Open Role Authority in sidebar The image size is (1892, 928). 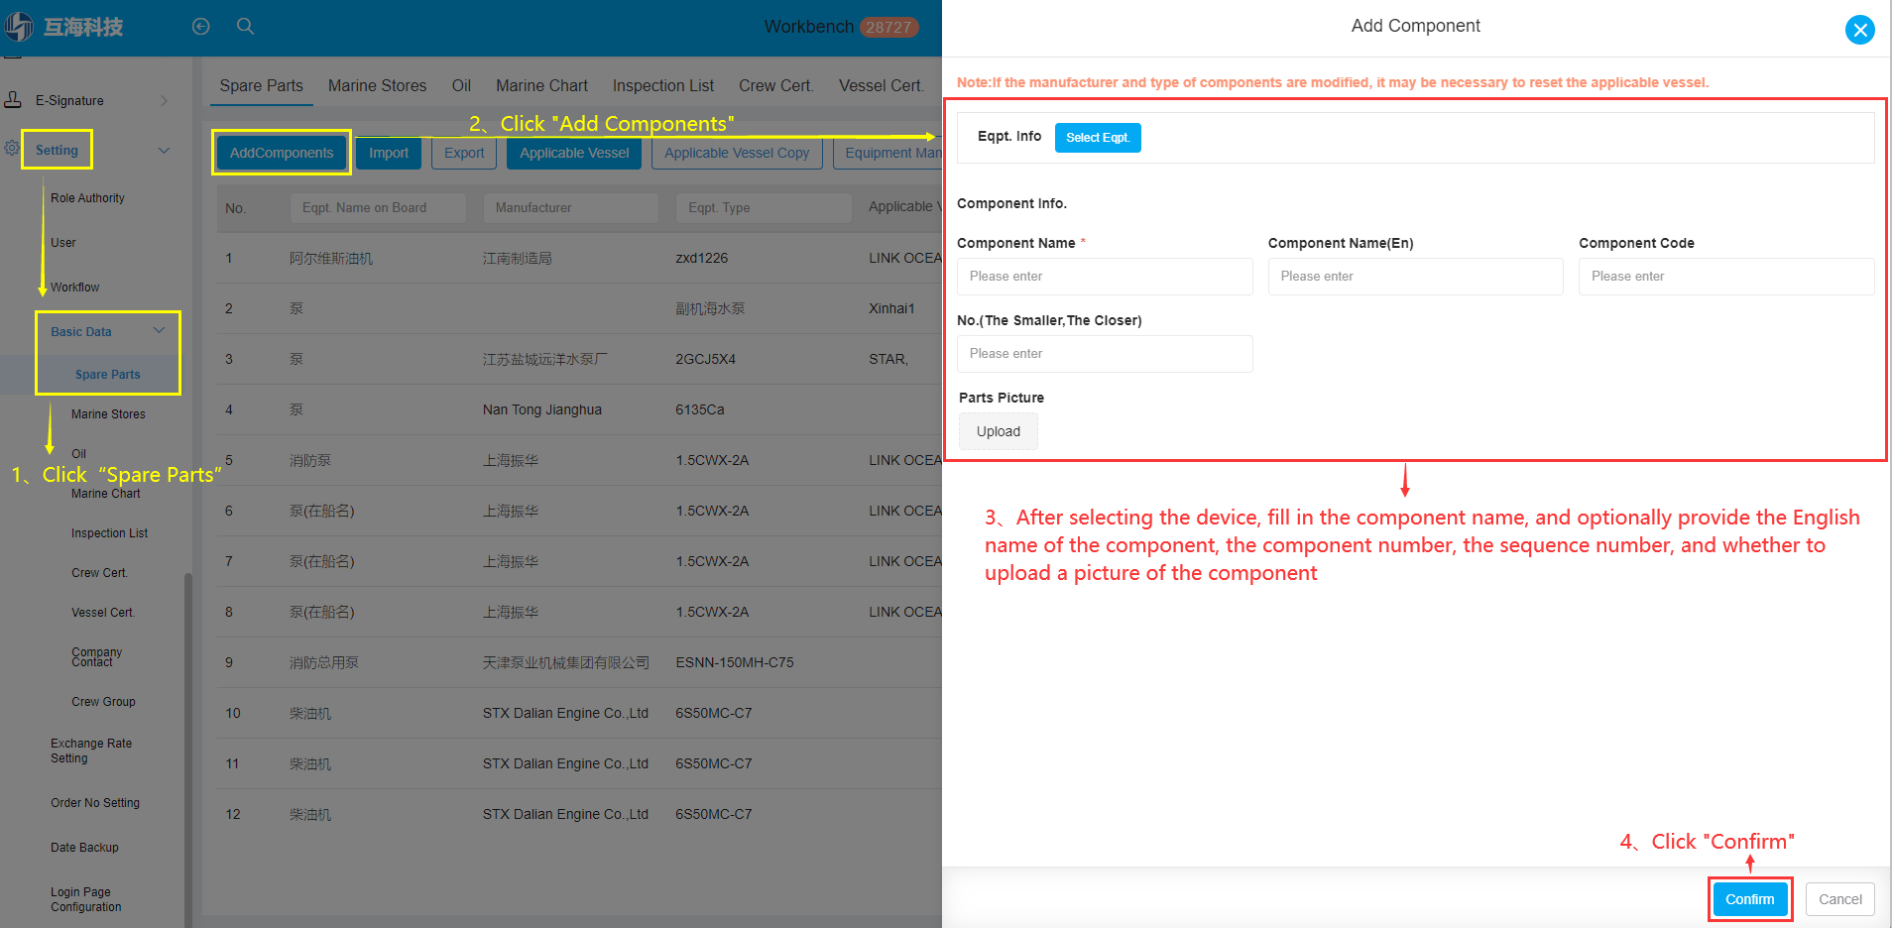[x=88, y=198]
